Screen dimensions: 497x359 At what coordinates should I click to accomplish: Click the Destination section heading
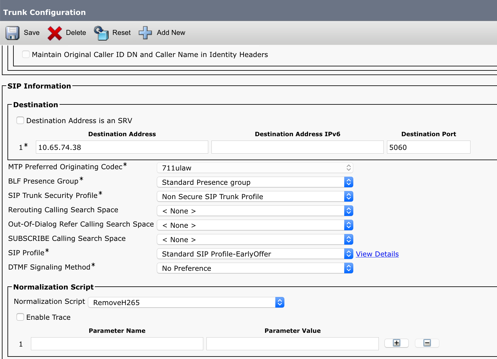36,105
